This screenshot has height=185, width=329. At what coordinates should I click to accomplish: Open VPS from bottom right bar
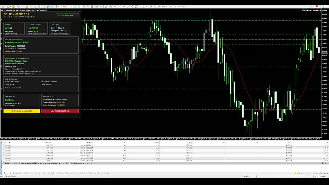[316, 173]
